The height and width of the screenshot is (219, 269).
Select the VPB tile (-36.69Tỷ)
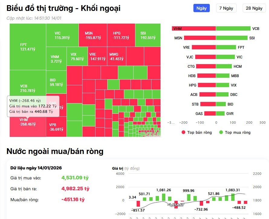click(x=55, y=127)
